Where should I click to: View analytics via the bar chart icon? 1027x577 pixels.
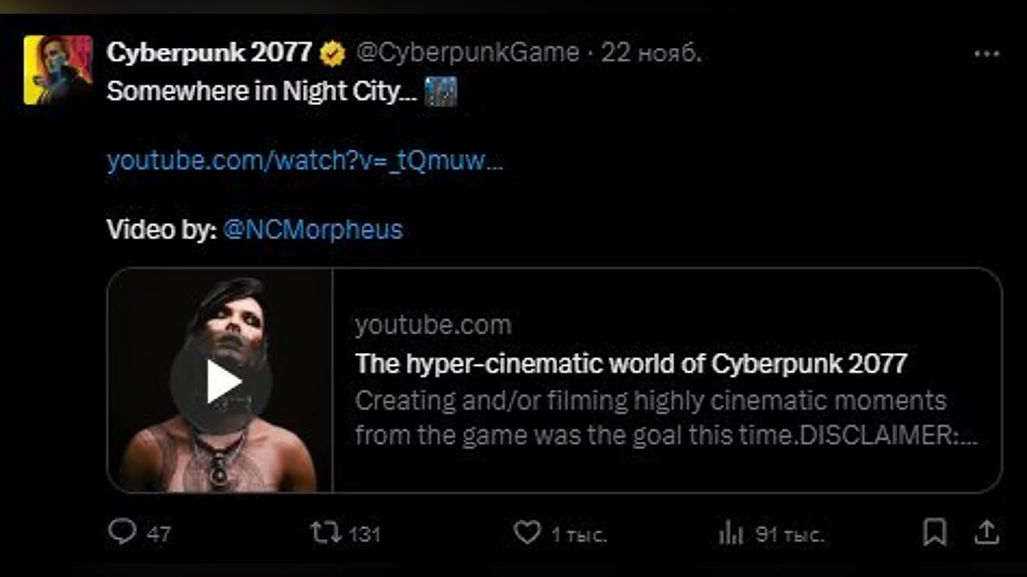click(x=731, y=534)
